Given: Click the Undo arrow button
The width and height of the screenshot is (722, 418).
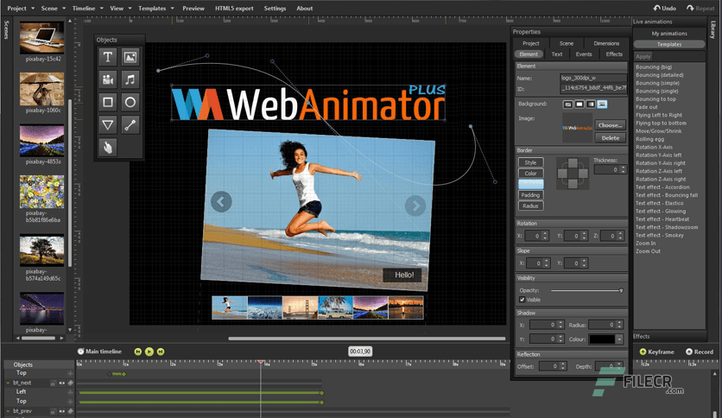Looking at the screenshot, I should 656,8.
